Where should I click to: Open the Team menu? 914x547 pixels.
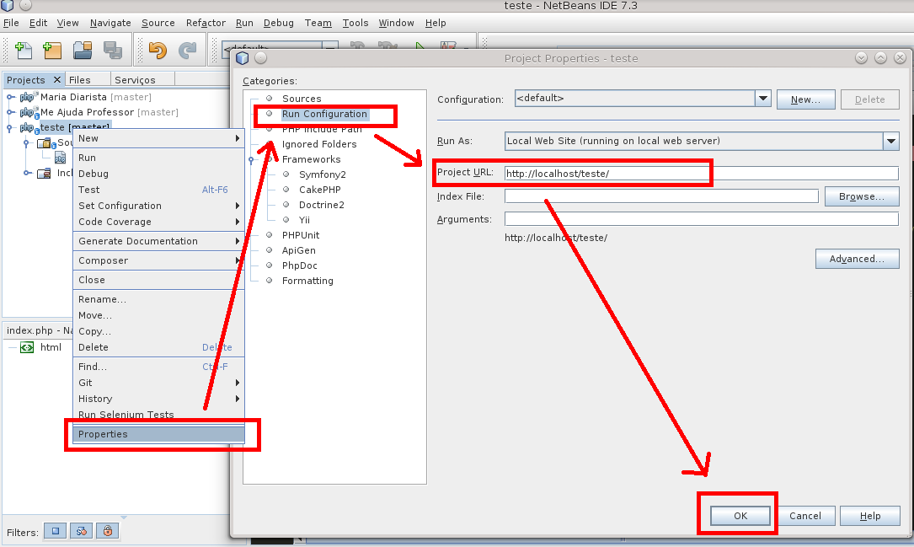click(x=318, y=23)
